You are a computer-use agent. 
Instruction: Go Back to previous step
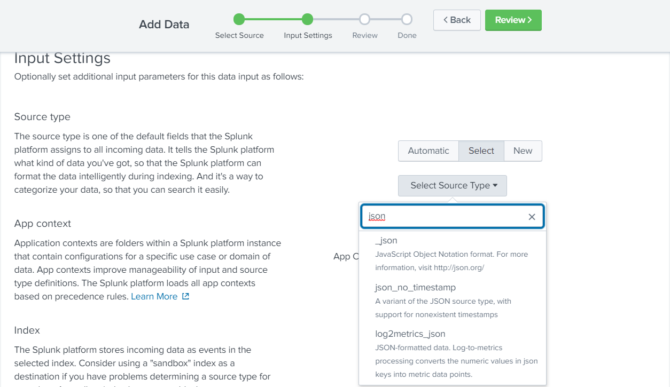(457, 20)
